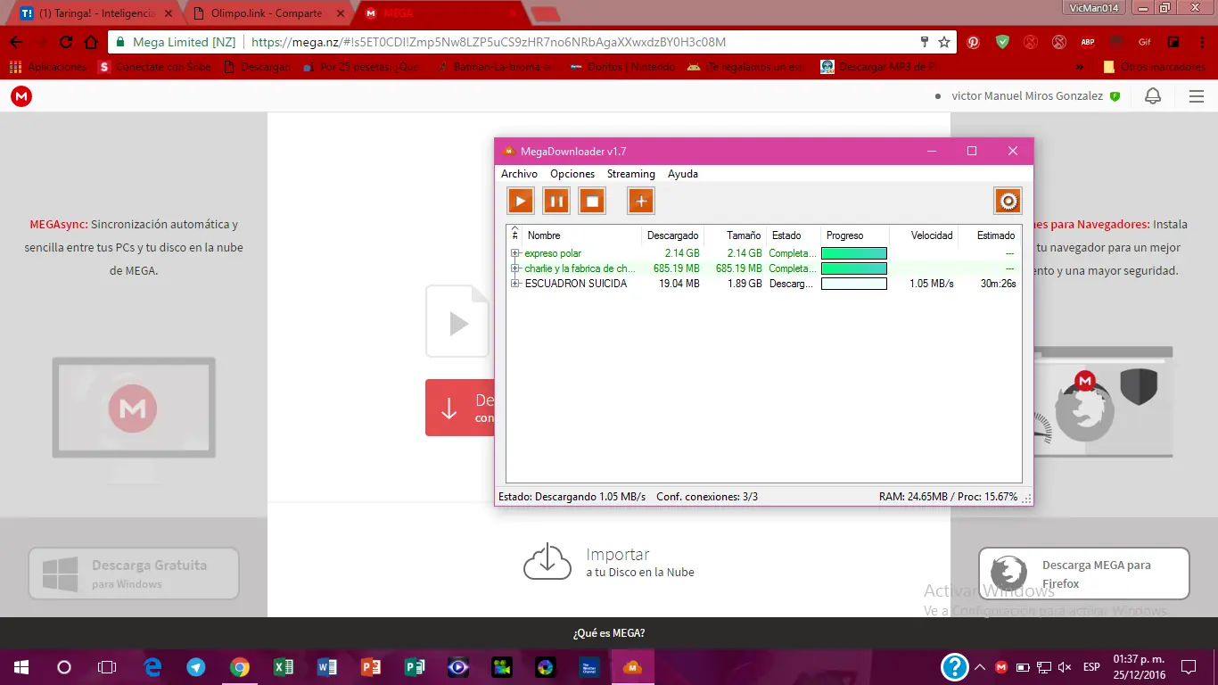Open Excel from the taskbar

[284, 667]
